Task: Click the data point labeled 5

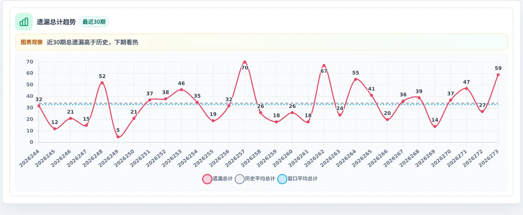Action: 118,137
